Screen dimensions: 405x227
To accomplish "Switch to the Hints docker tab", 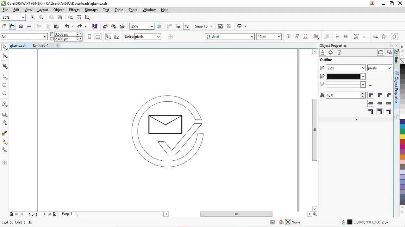I will point(396,57).
